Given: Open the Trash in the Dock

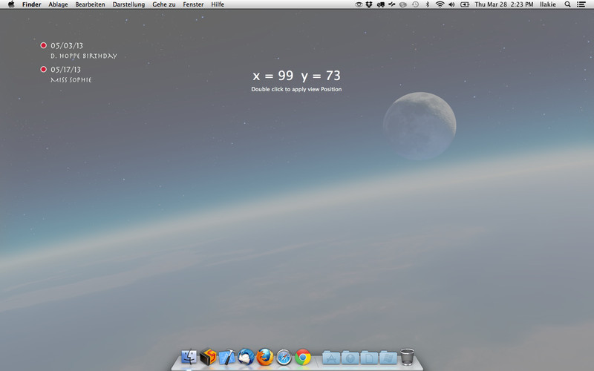Looking at the screenshot, I should [x=407, y=357].
